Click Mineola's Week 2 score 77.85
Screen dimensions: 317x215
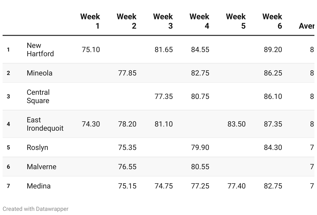pyautogui.click(x=127, y=73)
